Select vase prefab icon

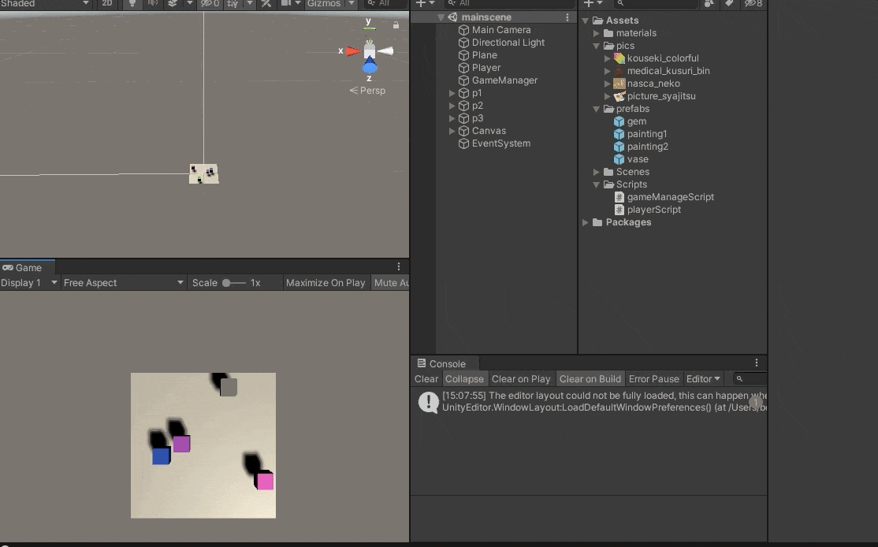619,159
